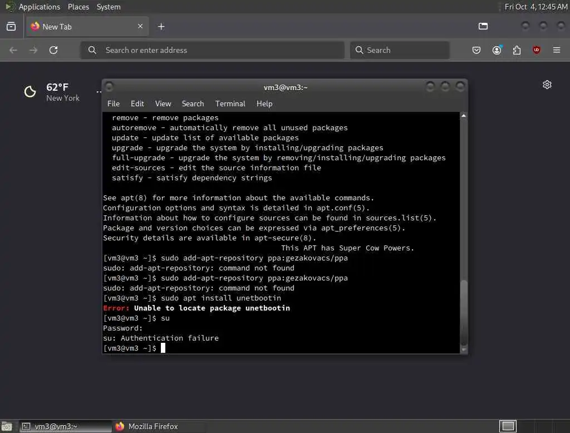Open the terminal View menu
Viewport: 570px width, 433px height.
click(163, 104)
